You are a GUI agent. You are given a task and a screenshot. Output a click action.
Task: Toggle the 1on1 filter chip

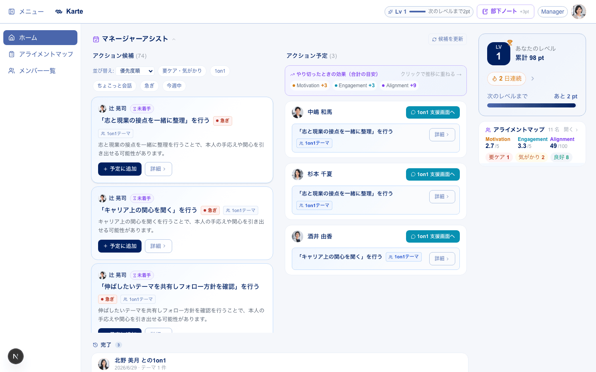tap(220, 71)
